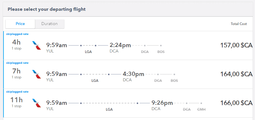Click the 4:30pm arrival time

tap(133, 74)
